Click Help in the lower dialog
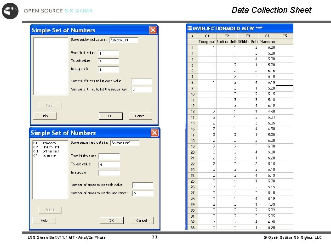 click(x=44, y=220)
